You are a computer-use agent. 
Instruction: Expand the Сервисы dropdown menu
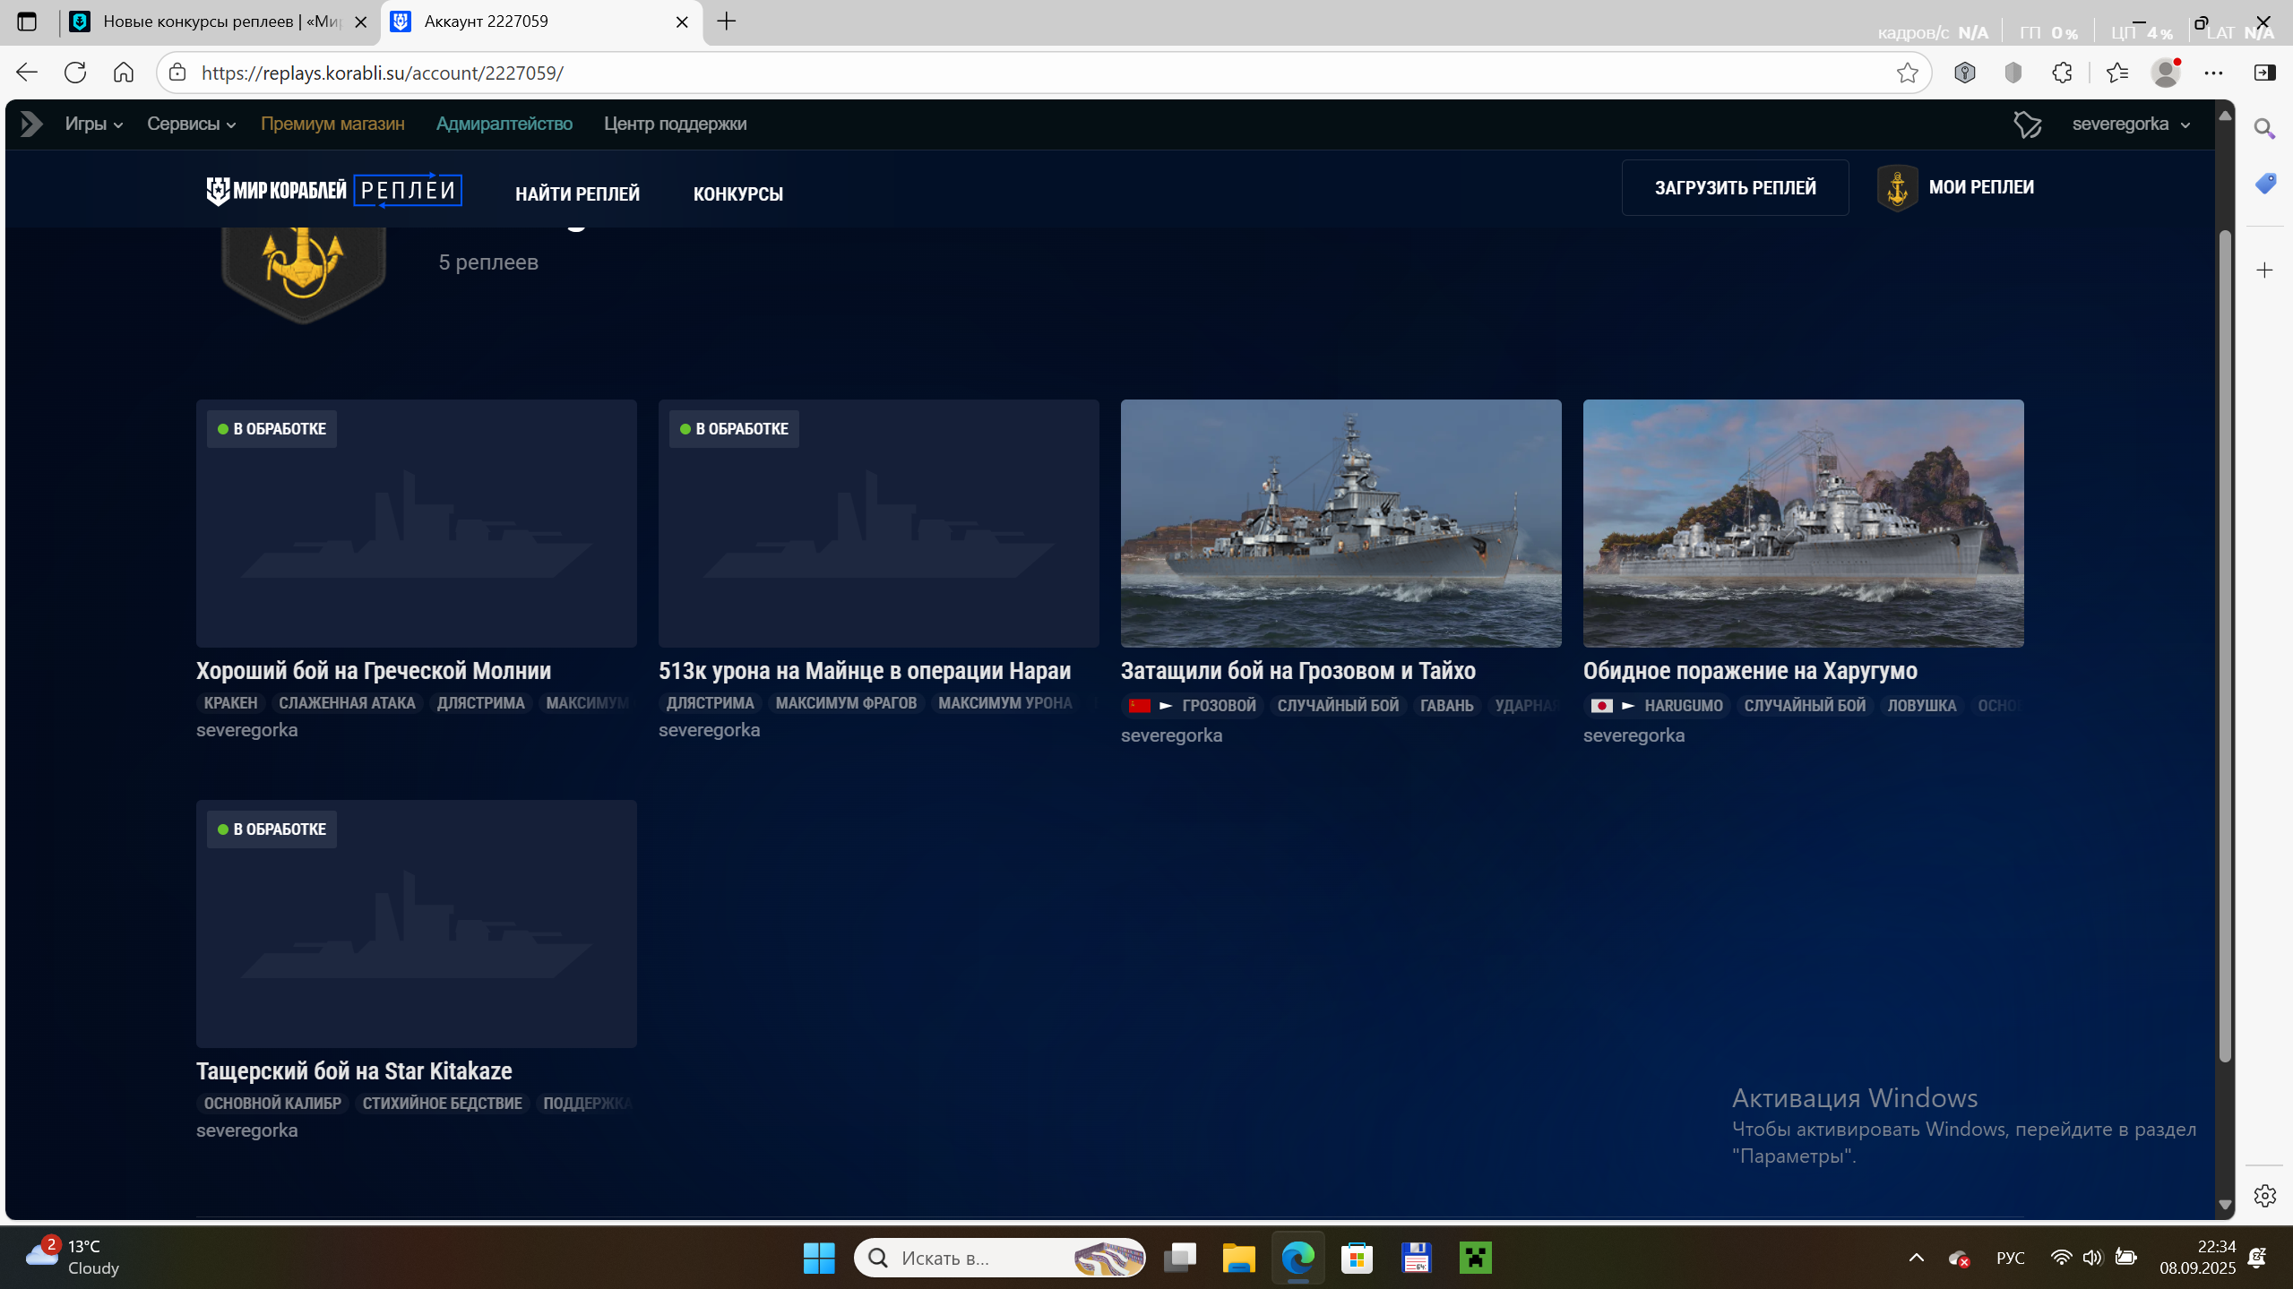[191, 124]
